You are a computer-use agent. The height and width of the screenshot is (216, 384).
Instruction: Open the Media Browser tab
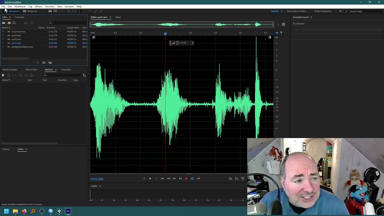10,70
